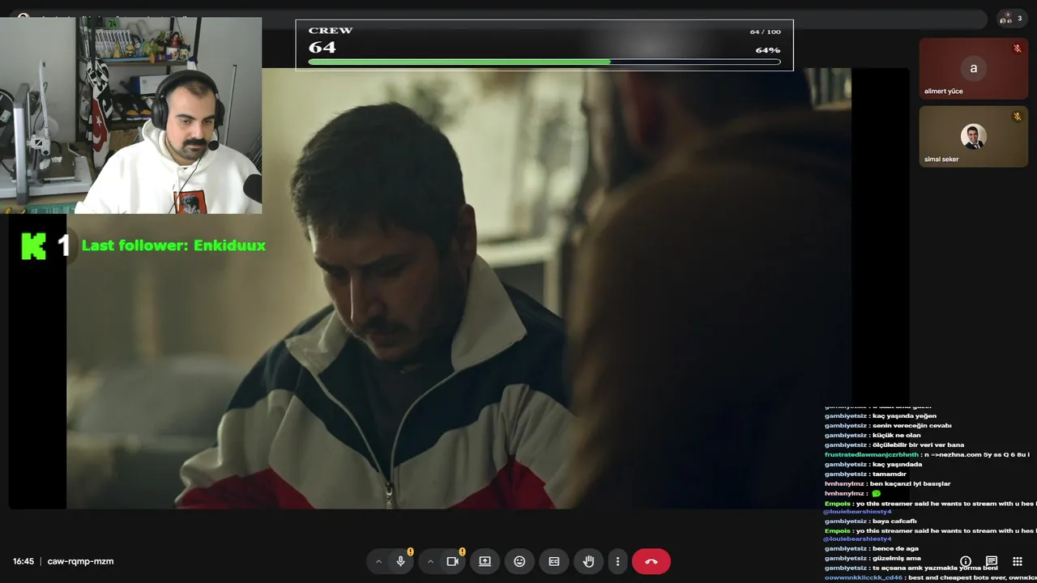The height and width of the screenshot is (583, 1037).
Task: Expand audio settings chevron beside microphone
Action: coord(378,561)
